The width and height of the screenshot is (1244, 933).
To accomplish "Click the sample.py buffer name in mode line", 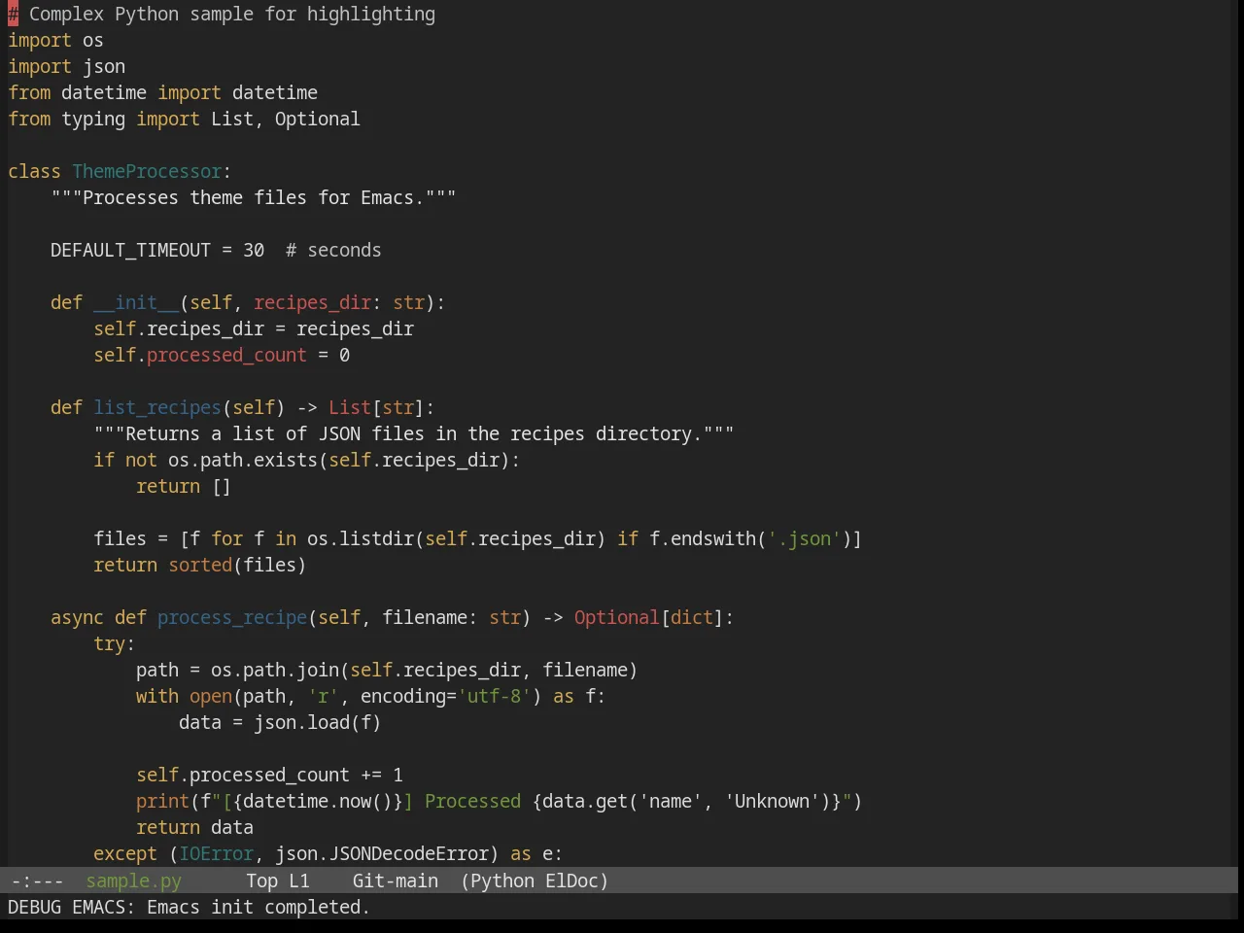I will click(x=133, y=881).
